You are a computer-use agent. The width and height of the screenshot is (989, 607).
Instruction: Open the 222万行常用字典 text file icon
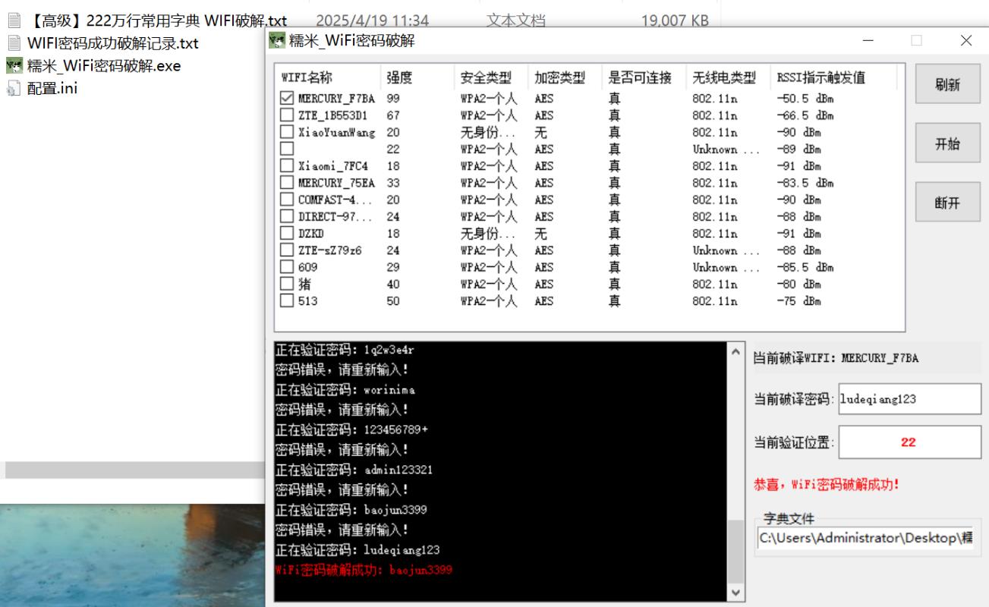[14, 21]
